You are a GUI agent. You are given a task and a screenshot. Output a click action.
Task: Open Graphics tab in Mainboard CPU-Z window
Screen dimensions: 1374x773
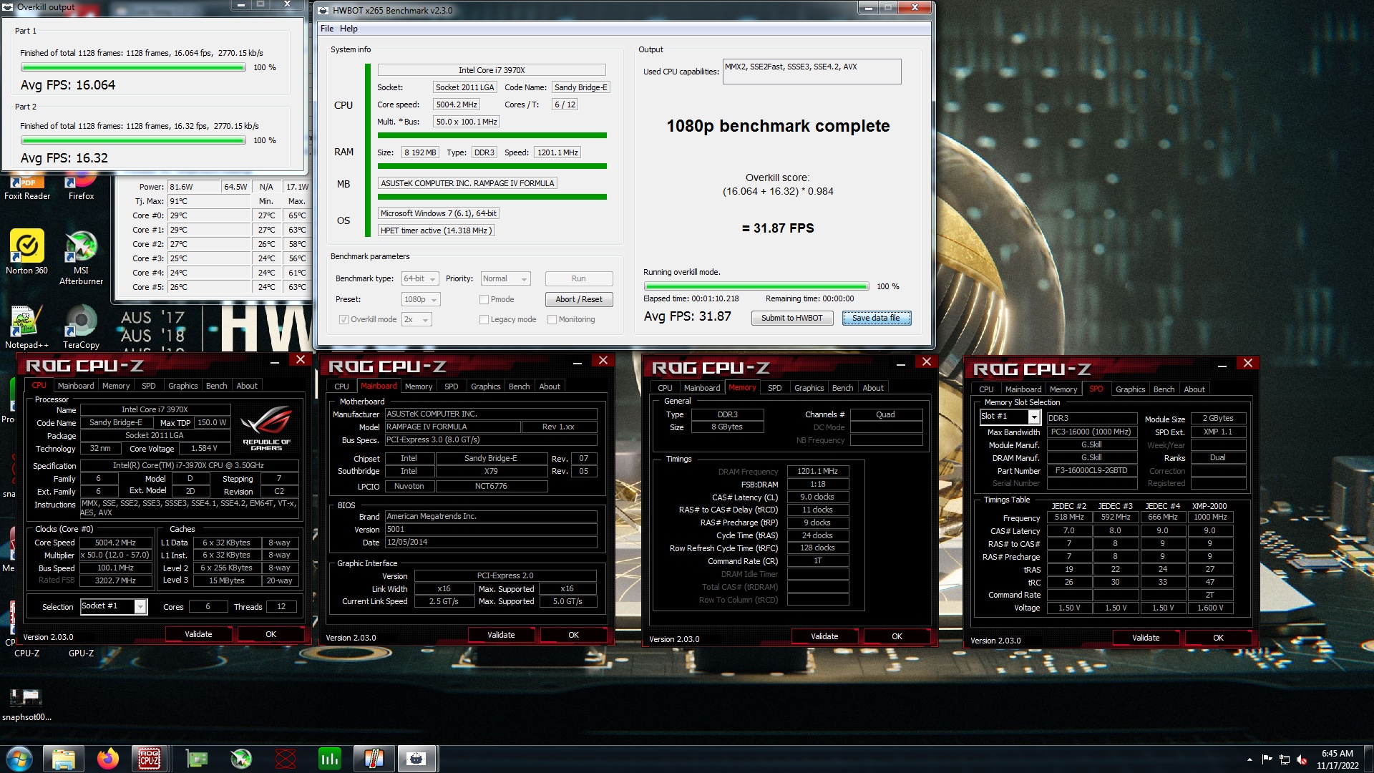(x=485, y=386)
